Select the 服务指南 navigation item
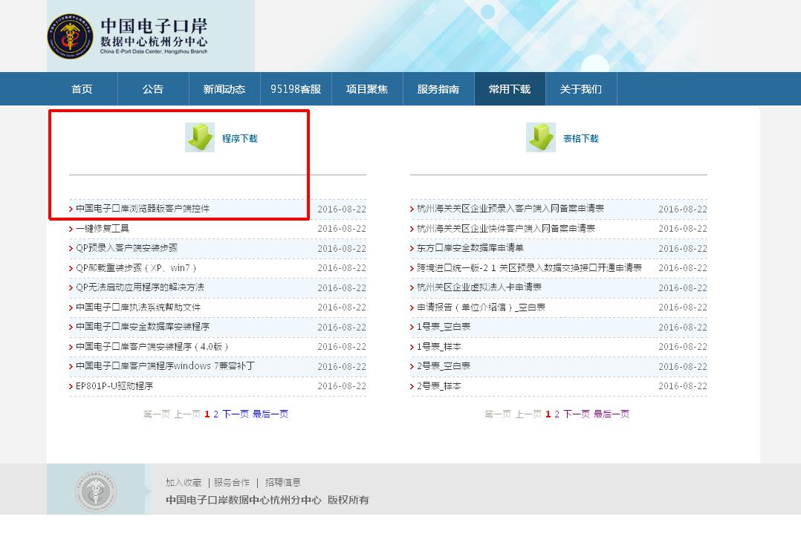The image size is (801, 537). click(x=438, y=89)
